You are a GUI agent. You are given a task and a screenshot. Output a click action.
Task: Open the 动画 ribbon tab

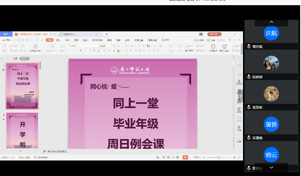(x=85, y=40)
